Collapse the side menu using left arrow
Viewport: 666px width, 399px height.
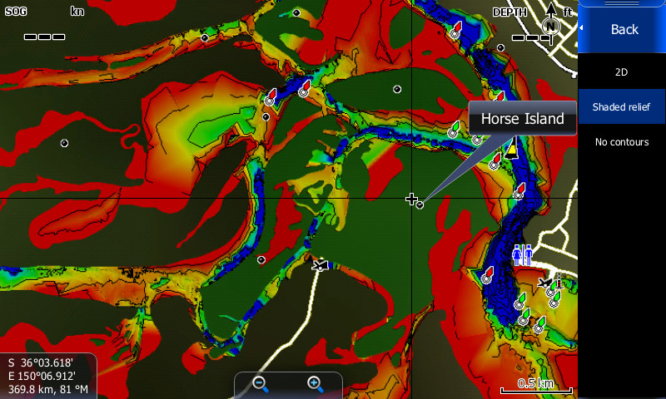click(582, 29)
